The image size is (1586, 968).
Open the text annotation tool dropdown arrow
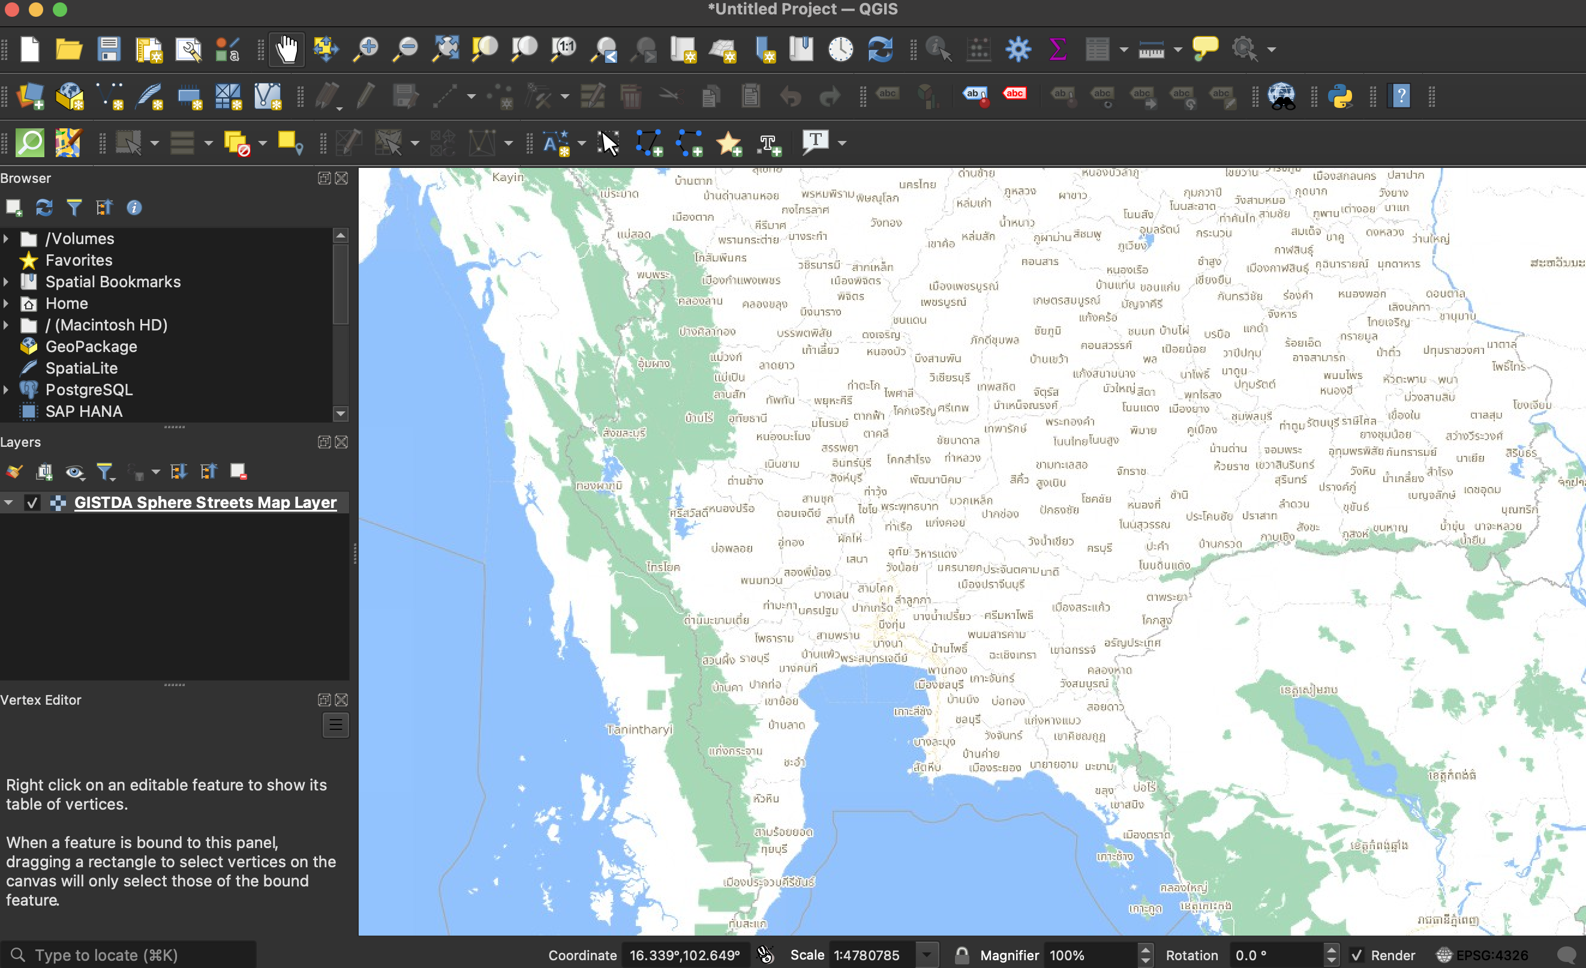pyautogui.click(x=841, y=143)
